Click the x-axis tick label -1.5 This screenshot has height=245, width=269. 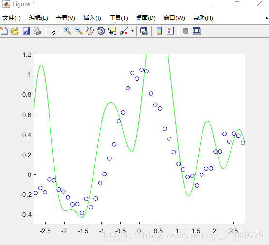(83, 231)
